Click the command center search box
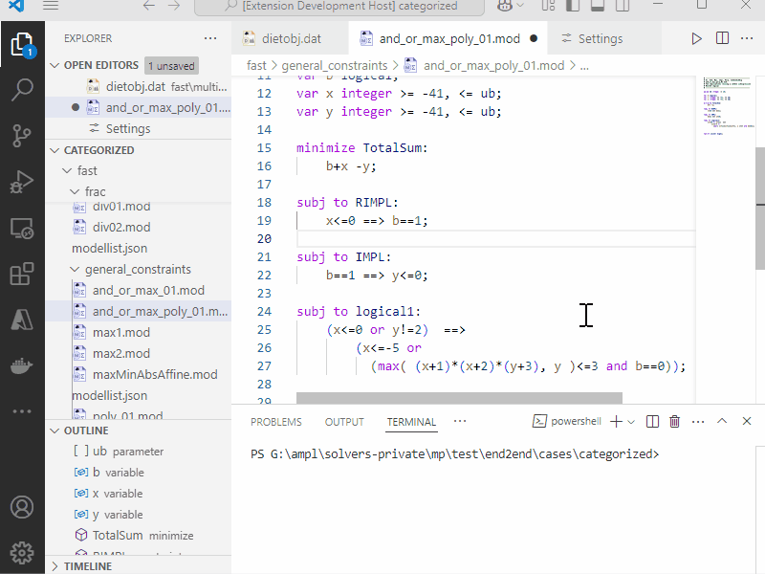This screenshot has width=765, height=574. tap(339, 7)
